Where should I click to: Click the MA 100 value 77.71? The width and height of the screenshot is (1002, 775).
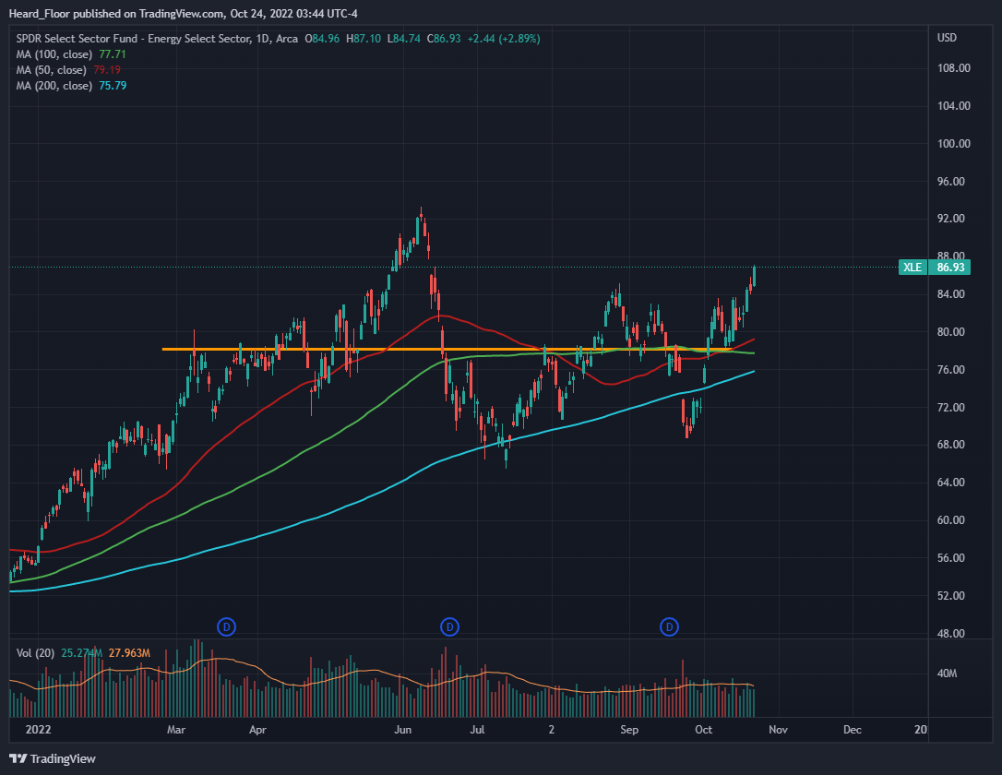pos(113,54)
